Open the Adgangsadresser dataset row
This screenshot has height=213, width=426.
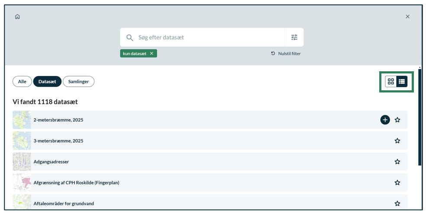(210, 162)
